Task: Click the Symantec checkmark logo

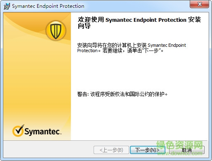Action: [37, 131]
